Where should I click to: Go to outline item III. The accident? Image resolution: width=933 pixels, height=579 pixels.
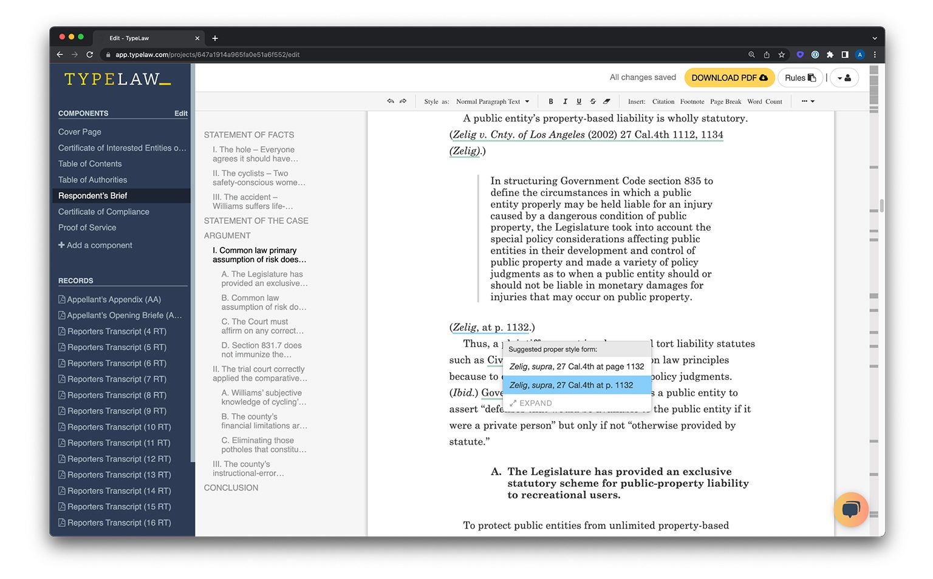click(253, 201)
